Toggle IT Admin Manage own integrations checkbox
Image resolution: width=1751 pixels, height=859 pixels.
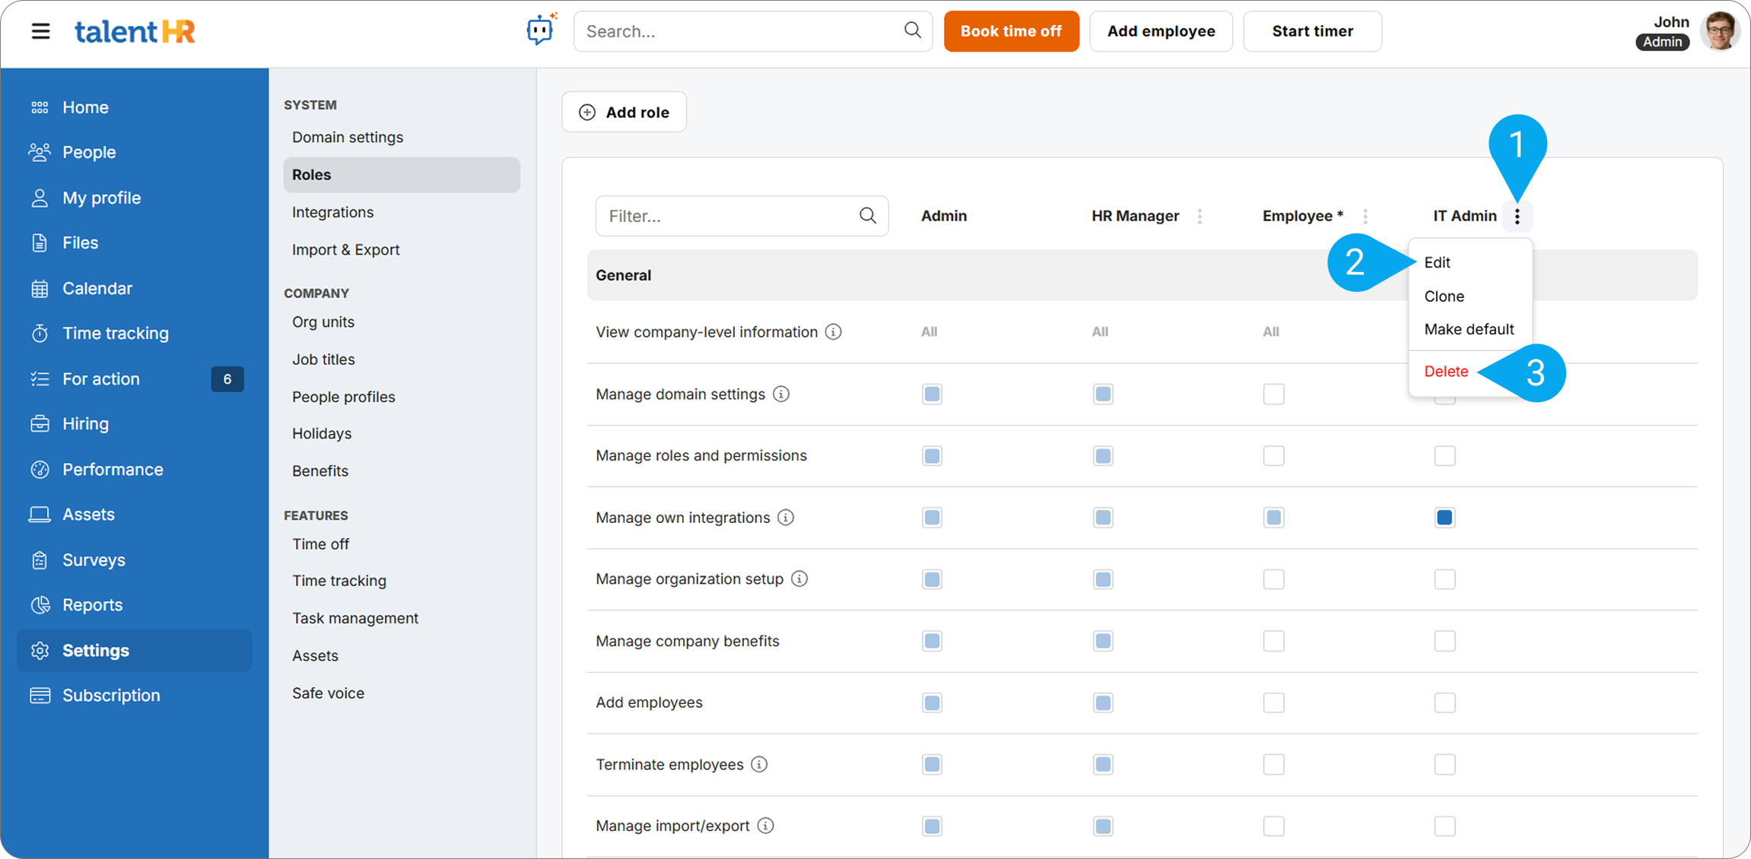1444,518
